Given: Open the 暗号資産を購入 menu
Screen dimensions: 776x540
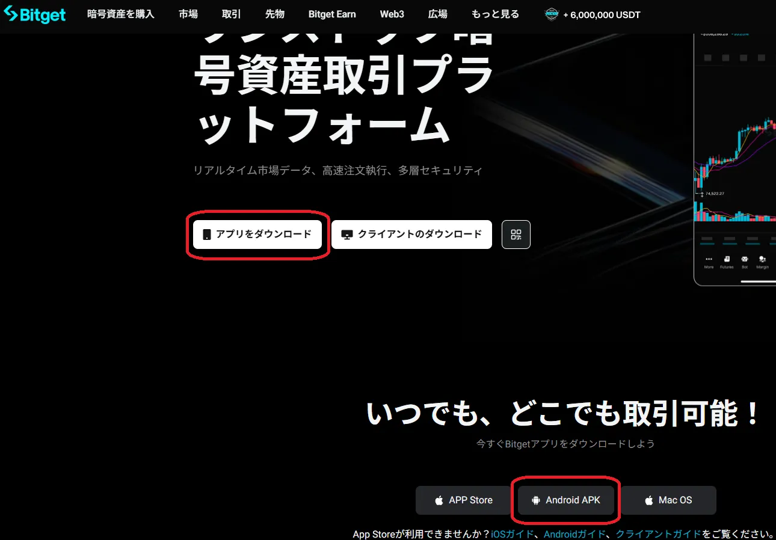Looking at the screenshot, I should pos(121,14).
